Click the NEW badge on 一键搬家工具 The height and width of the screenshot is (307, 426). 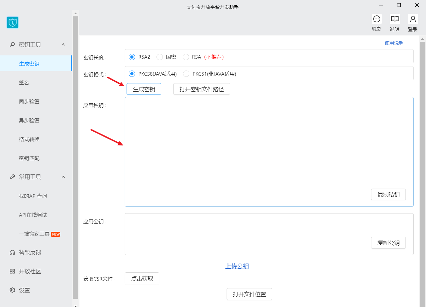56,234
